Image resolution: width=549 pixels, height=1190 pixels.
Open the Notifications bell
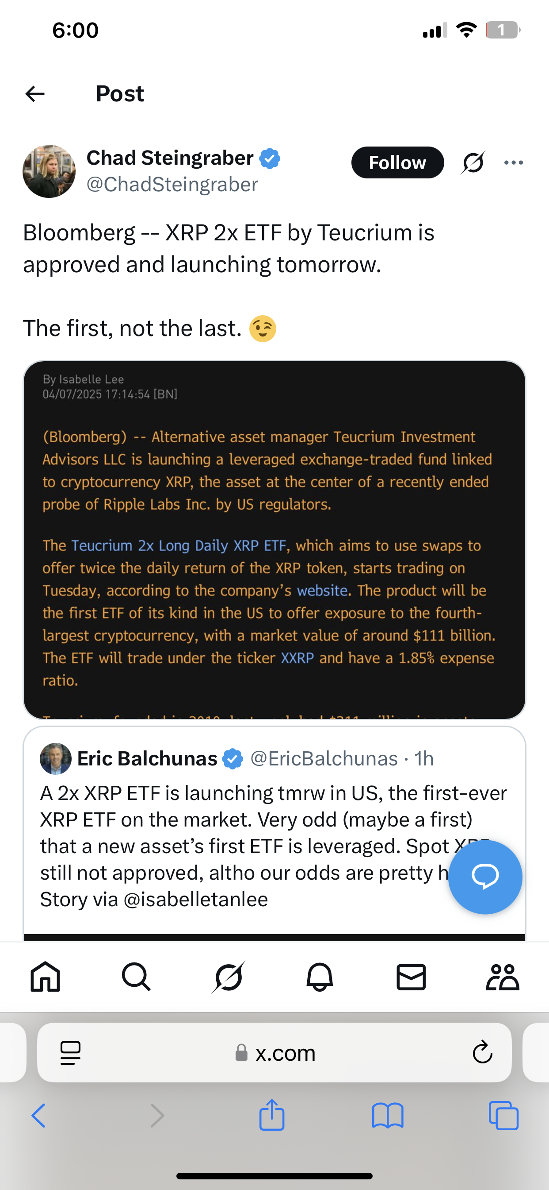(x=320, y=977)
